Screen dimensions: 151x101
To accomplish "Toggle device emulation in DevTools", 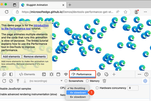I will tap(4, 74).
